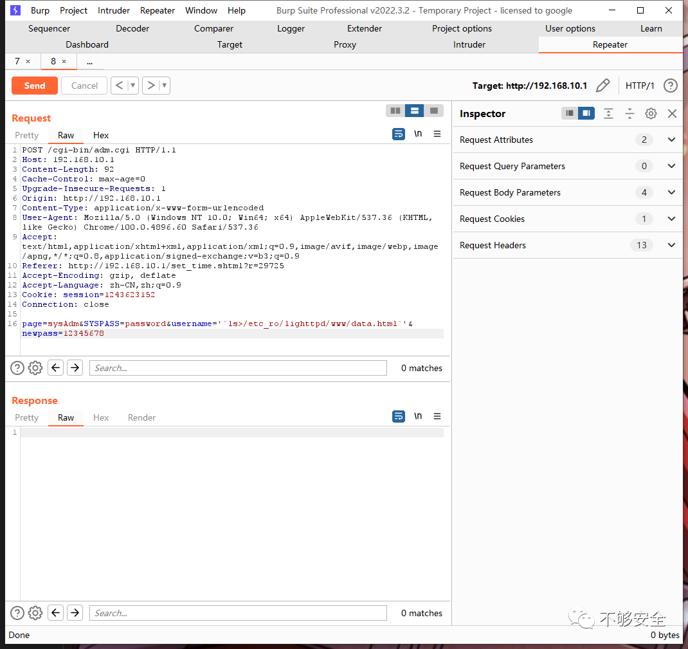The height and width of the screenshot is (649, 688).
Task: Open the Help menu
Action: (x=237, y=10)
